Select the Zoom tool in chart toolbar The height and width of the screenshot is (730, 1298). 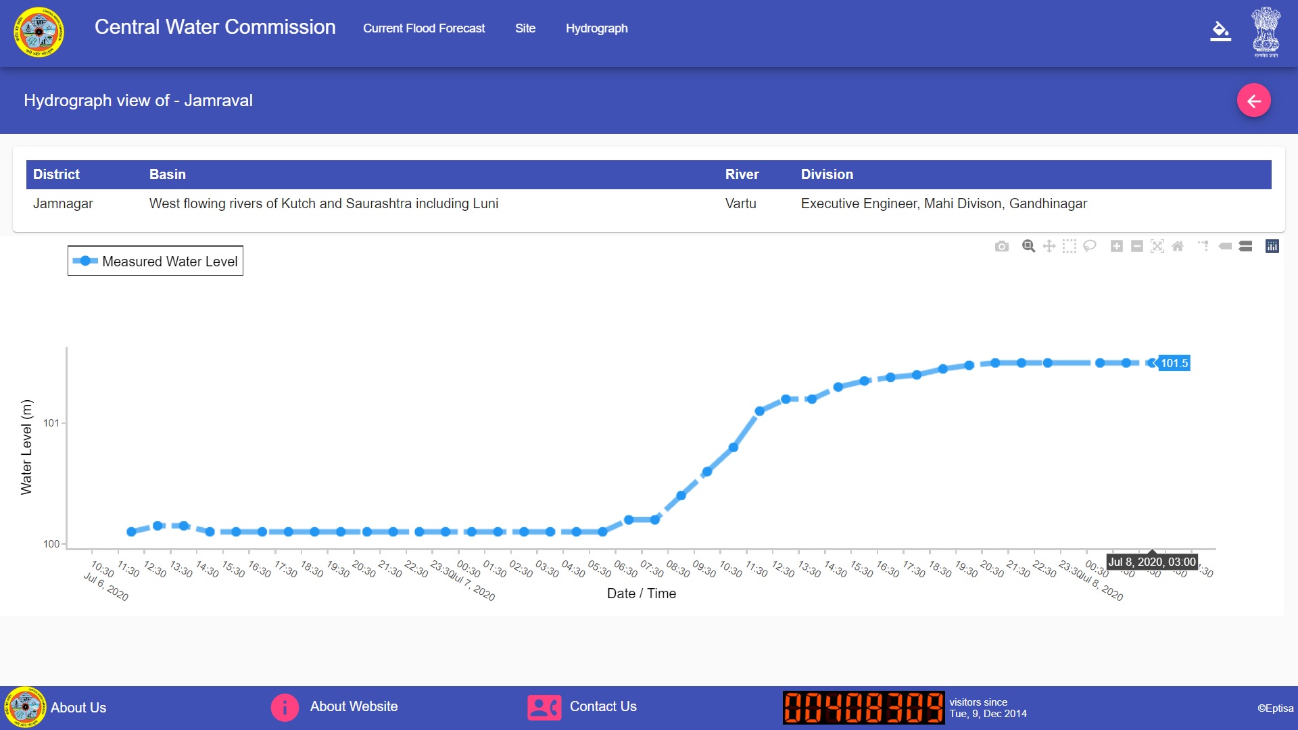[x=1028, y=247]
